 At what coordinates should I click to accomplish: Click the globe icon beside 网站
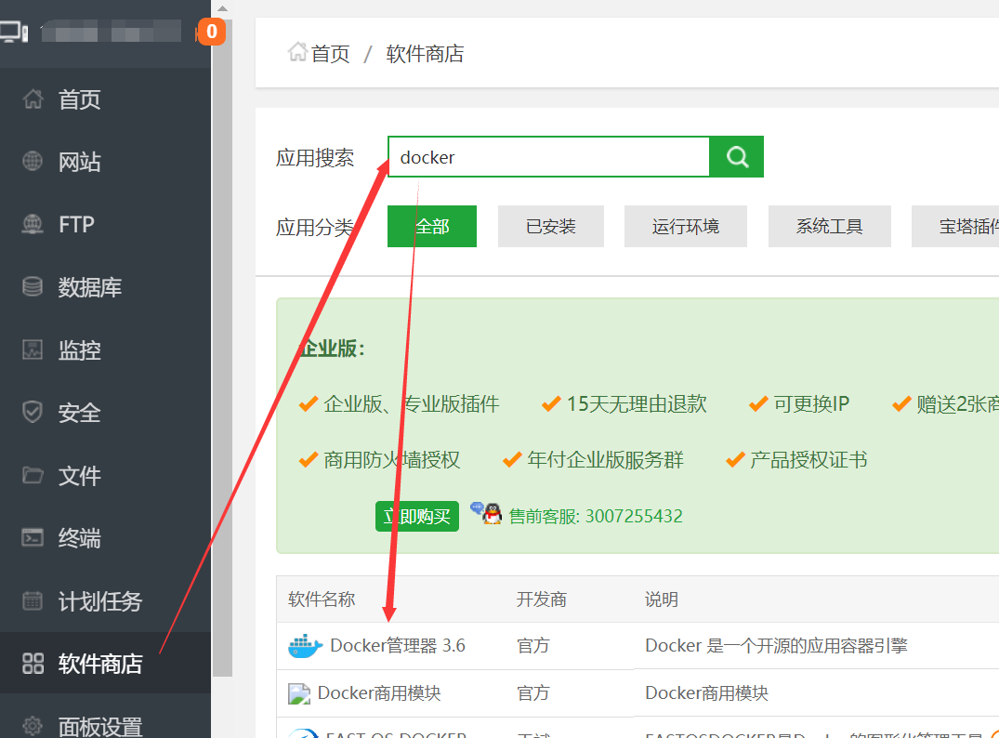click(33, 161)
